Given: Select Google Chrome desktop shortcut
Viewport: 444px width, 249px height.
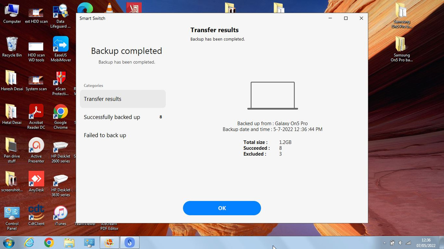Looking at the screenshot, I should (61, 117).
